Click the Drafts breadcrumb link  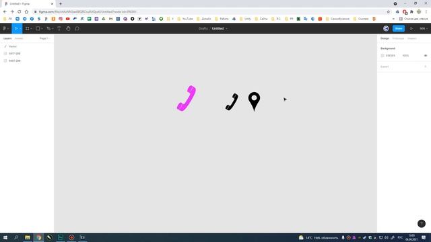pos(203,28)
